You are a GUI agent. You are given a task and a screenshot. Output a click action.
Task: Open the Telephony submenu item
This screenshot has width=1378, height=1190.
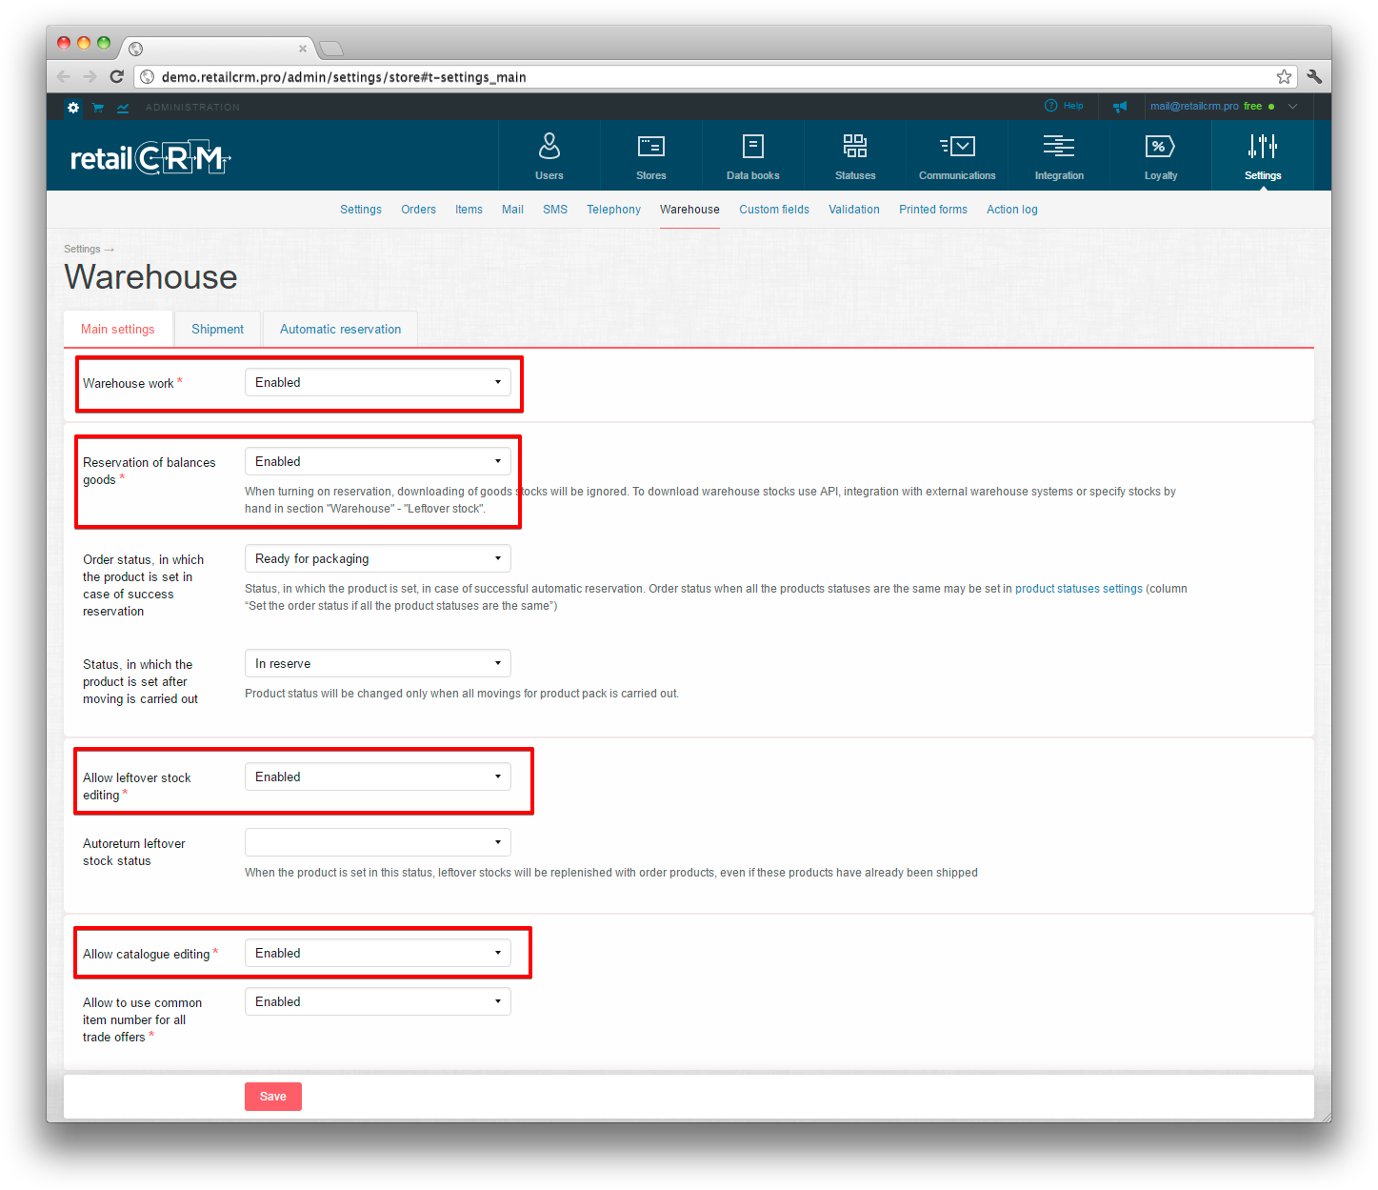[x=613, y=210]
